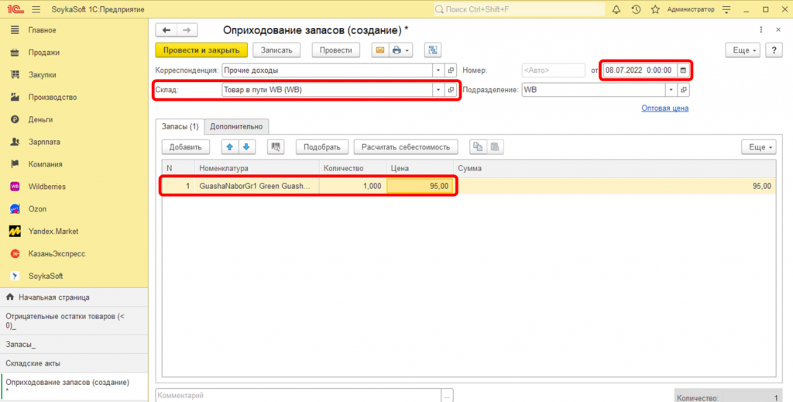
Task: Click the document structure icon in toolbar
Action: (433, 50)
